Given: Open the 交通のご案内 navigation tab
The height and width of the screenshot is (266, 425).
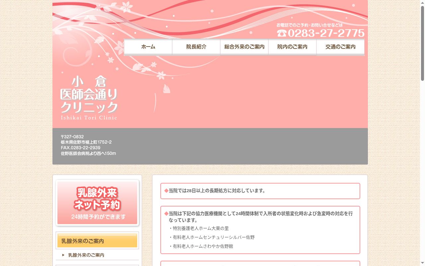Looking at the screenshot, I should [340, 47].
